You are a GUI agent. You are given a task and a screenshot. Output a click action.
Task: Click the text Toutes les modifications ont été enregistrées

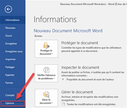coord(91,104)
